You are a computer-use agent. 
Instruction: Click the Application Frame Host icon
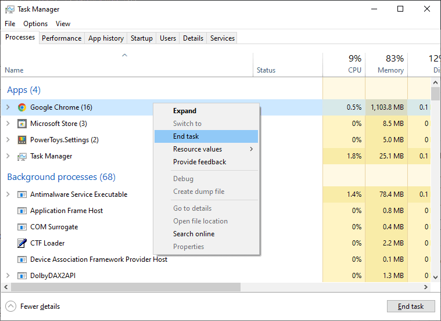pyautogui.click(x=22, y=211)
